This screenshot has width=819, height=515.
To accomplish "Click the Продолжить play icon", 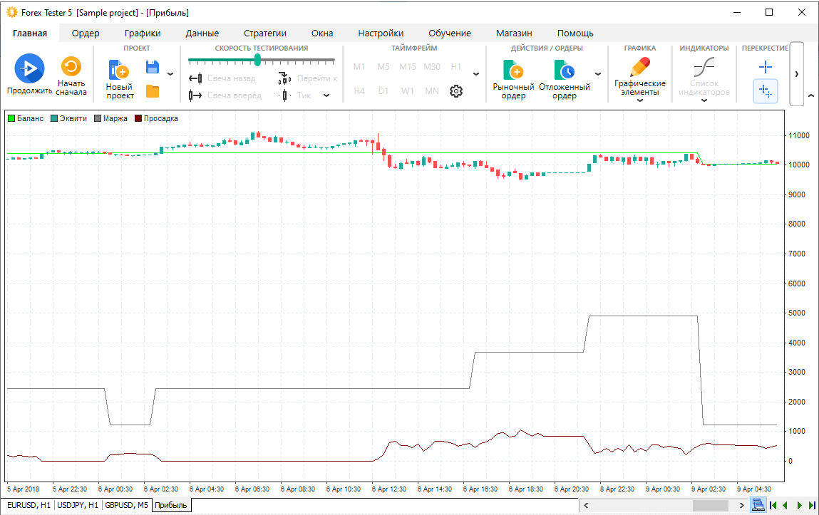I will [29, 68].
